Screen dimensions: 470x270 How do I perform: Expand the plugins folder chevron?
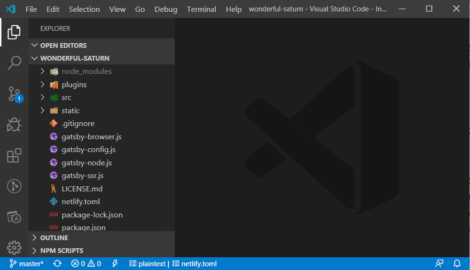(x=42, y=84)
